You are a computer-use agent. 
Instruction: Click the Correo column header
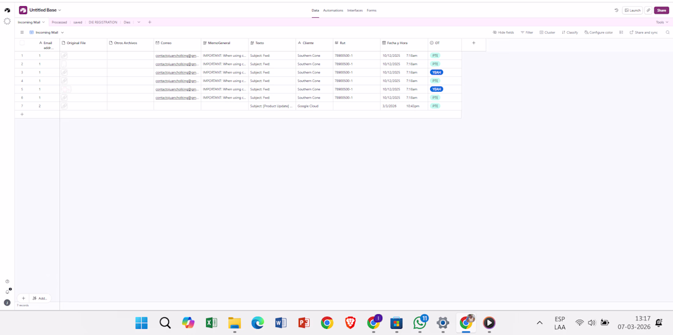click(x=177, y=43)
